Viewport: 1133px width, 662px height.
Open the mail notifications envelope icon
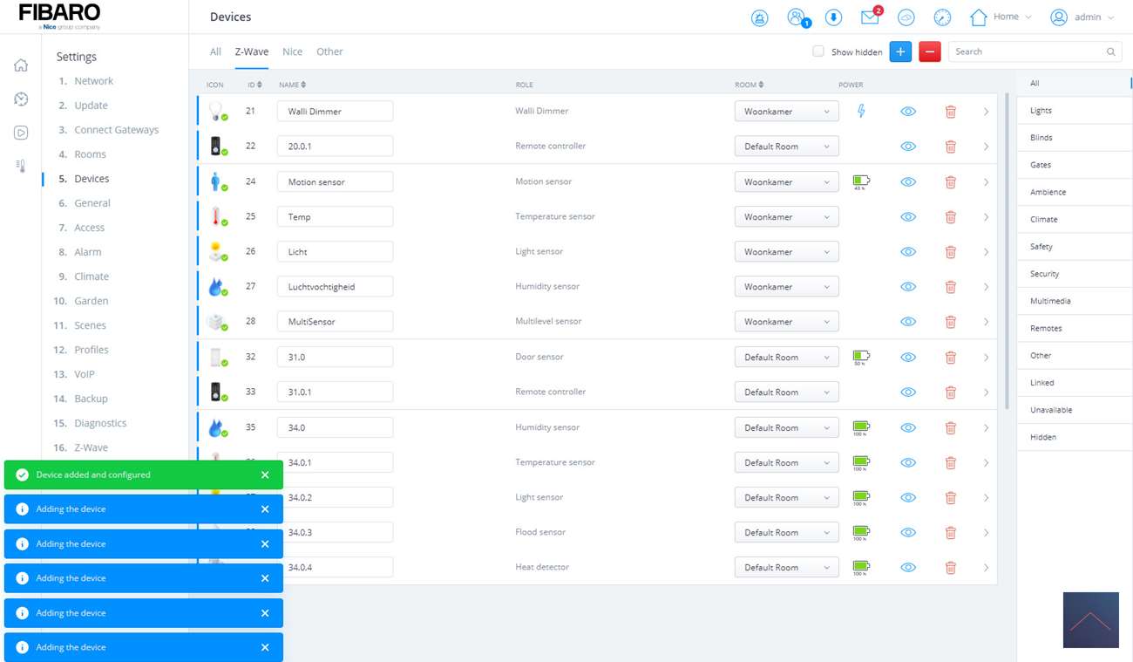pyautogui.click(x=869, y=17)
